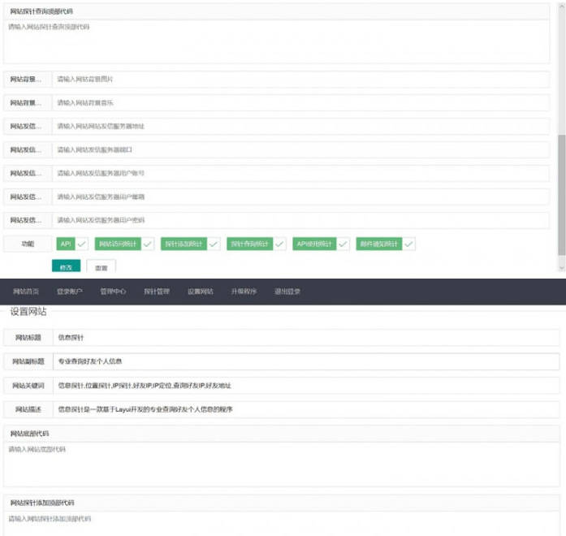Open 升级程序 in the navigation bar
566x536 pixels.
pos(244,292)
